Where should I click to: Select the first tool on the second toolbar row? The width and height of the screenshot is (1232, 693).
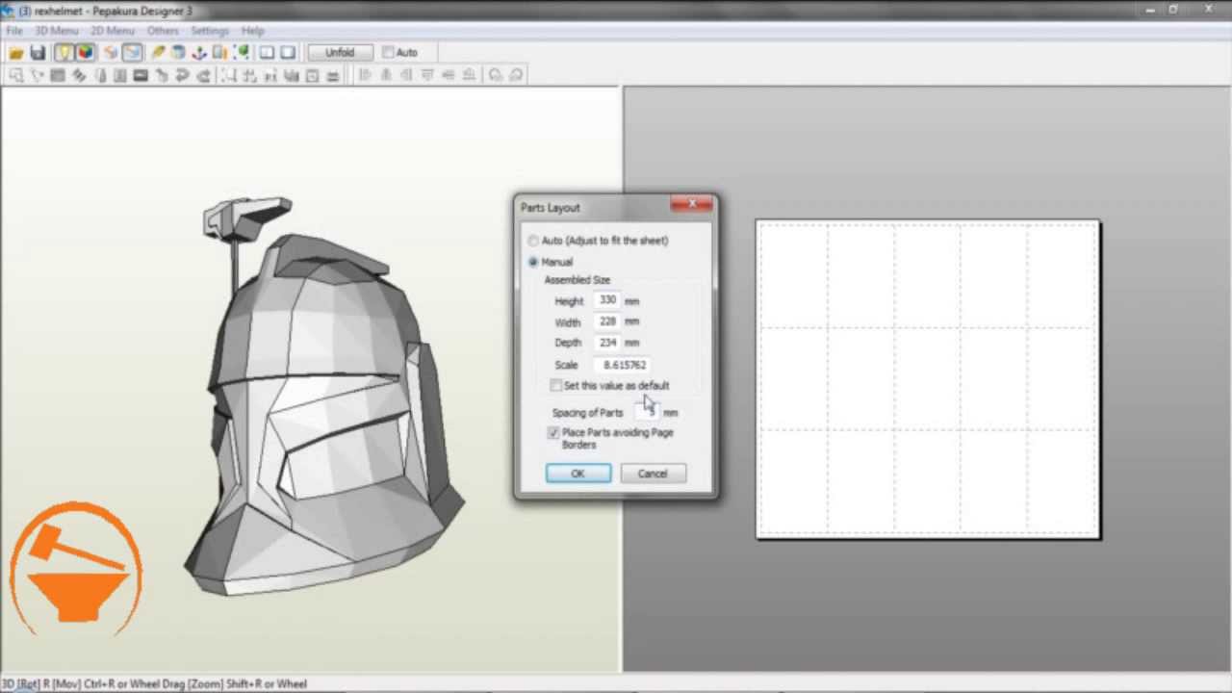(x=15, y=75)
